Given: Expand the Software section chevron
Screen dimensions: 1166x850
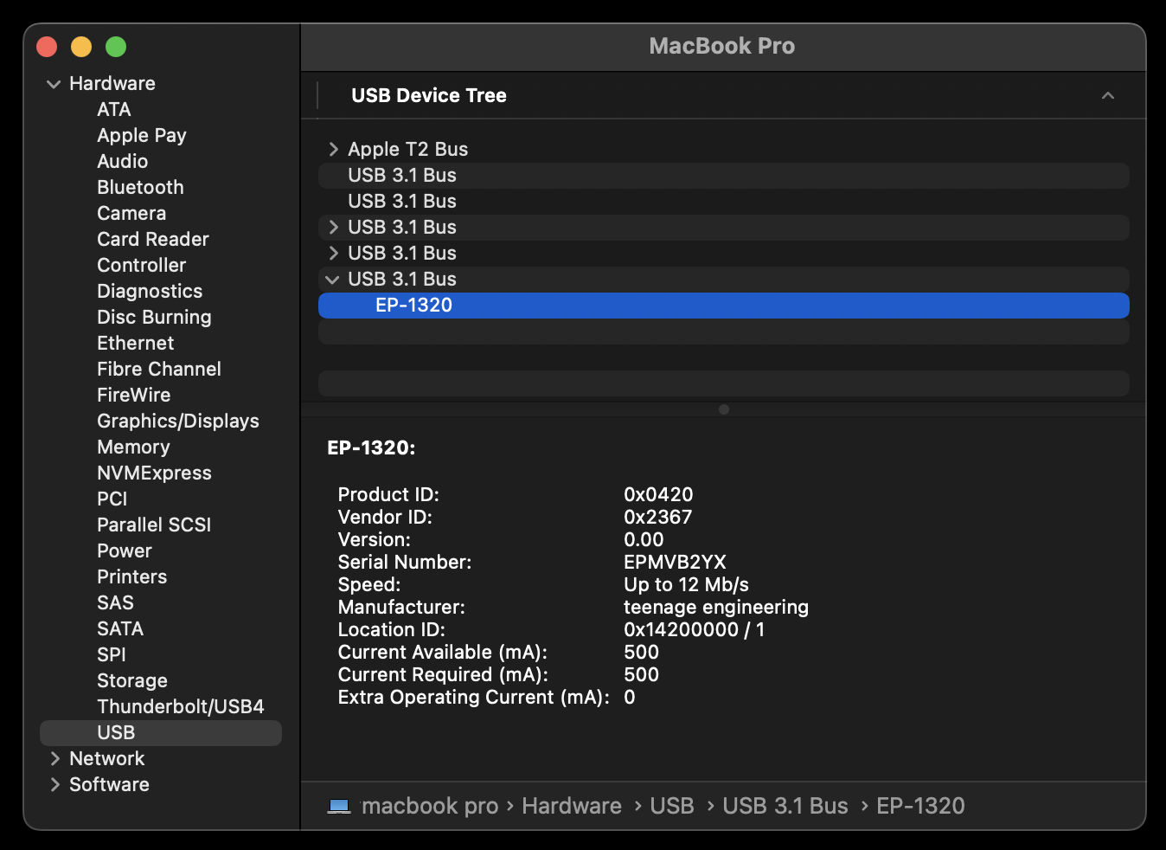Looking at the screenshot, I should (x=54, y=785).
